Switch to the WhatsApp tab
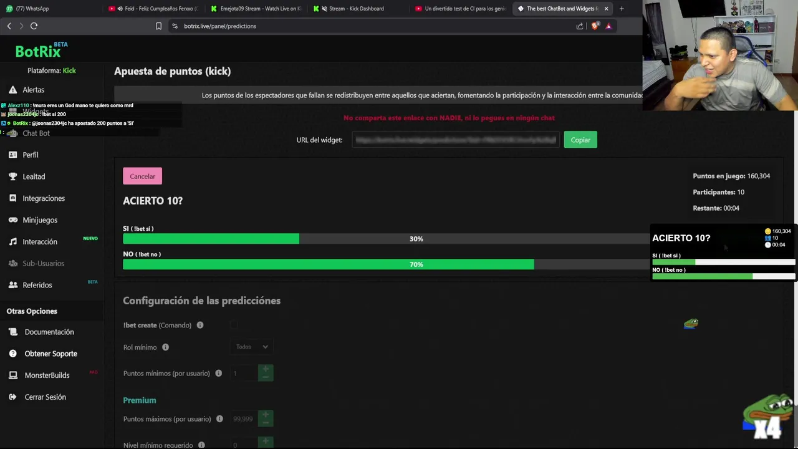798x449 pixels. tap(50, 9)
